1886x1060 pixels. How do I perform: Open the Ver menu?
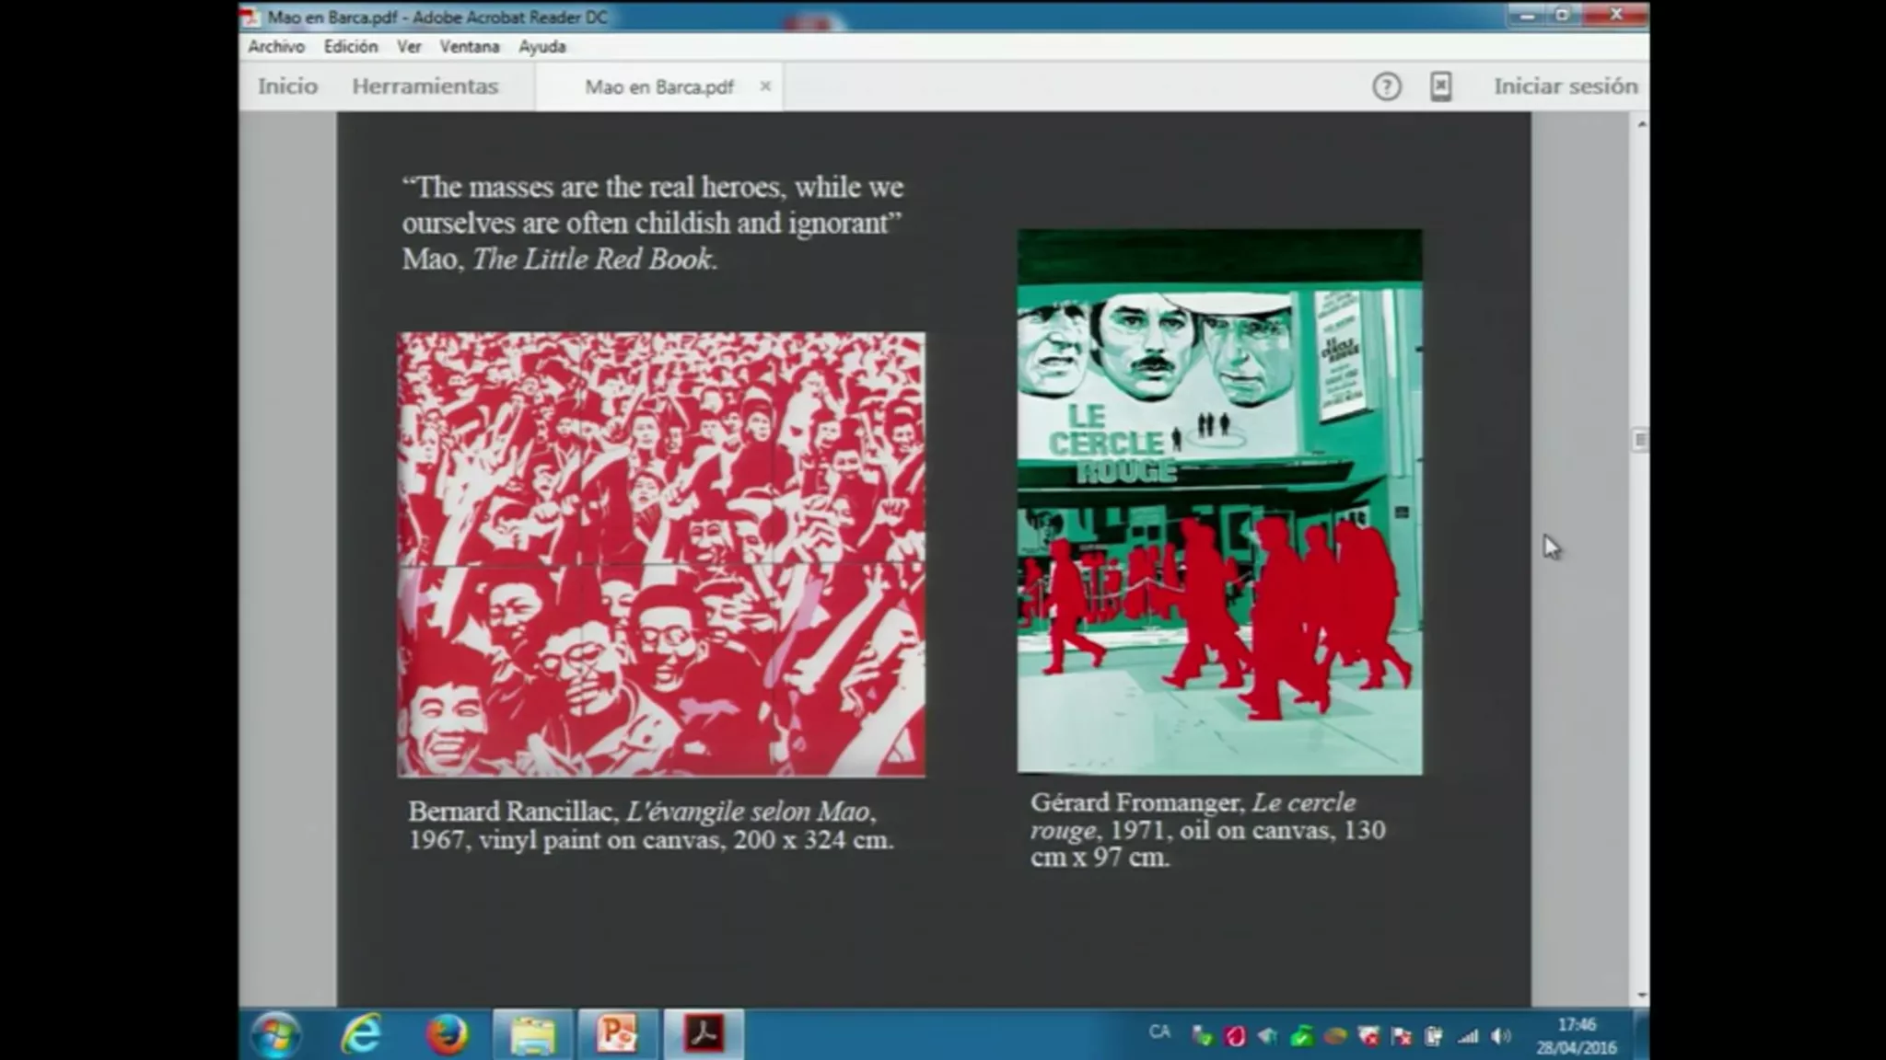[x=409, y=47]
